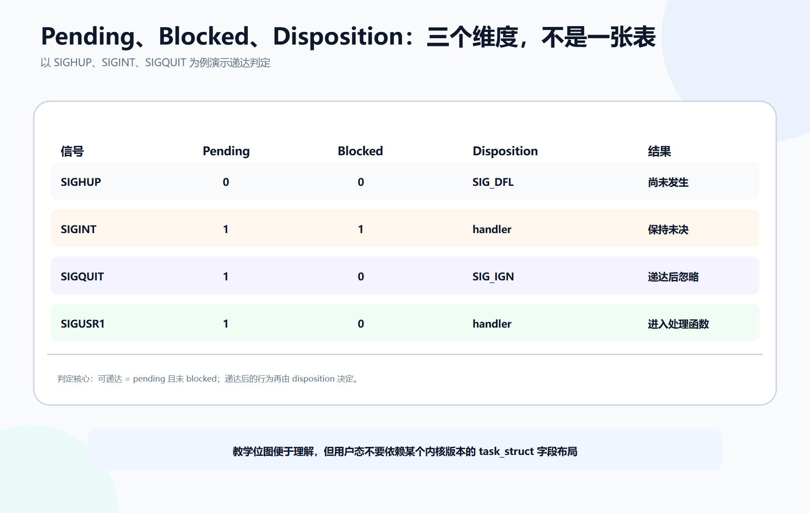Click the Pending value in the SIGUSR1 row

pyautogui.click(x=226, y=324)
